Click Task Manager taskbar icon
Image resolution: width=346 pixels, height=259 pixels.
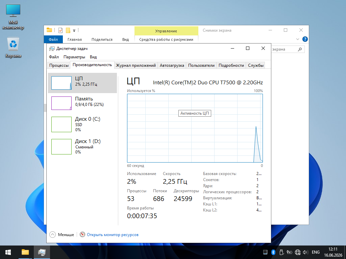click(x=42, y=252)
